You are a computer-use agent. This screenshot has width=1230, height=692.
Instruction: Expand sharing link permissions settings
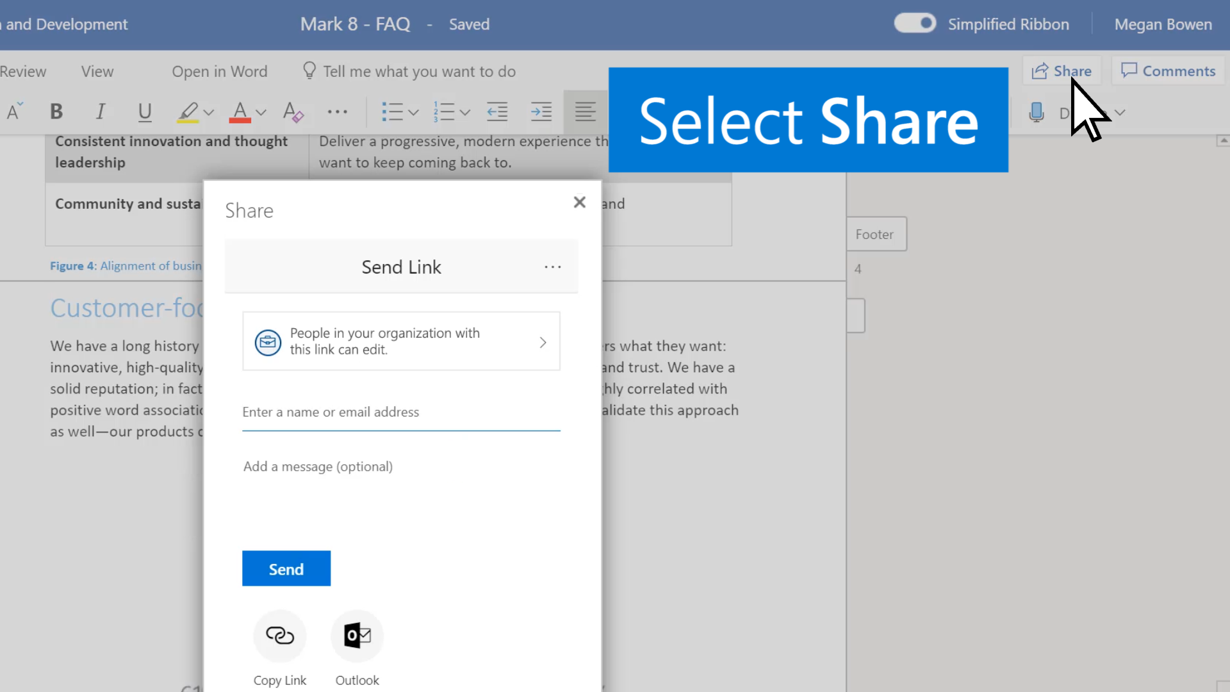[543, 342]
